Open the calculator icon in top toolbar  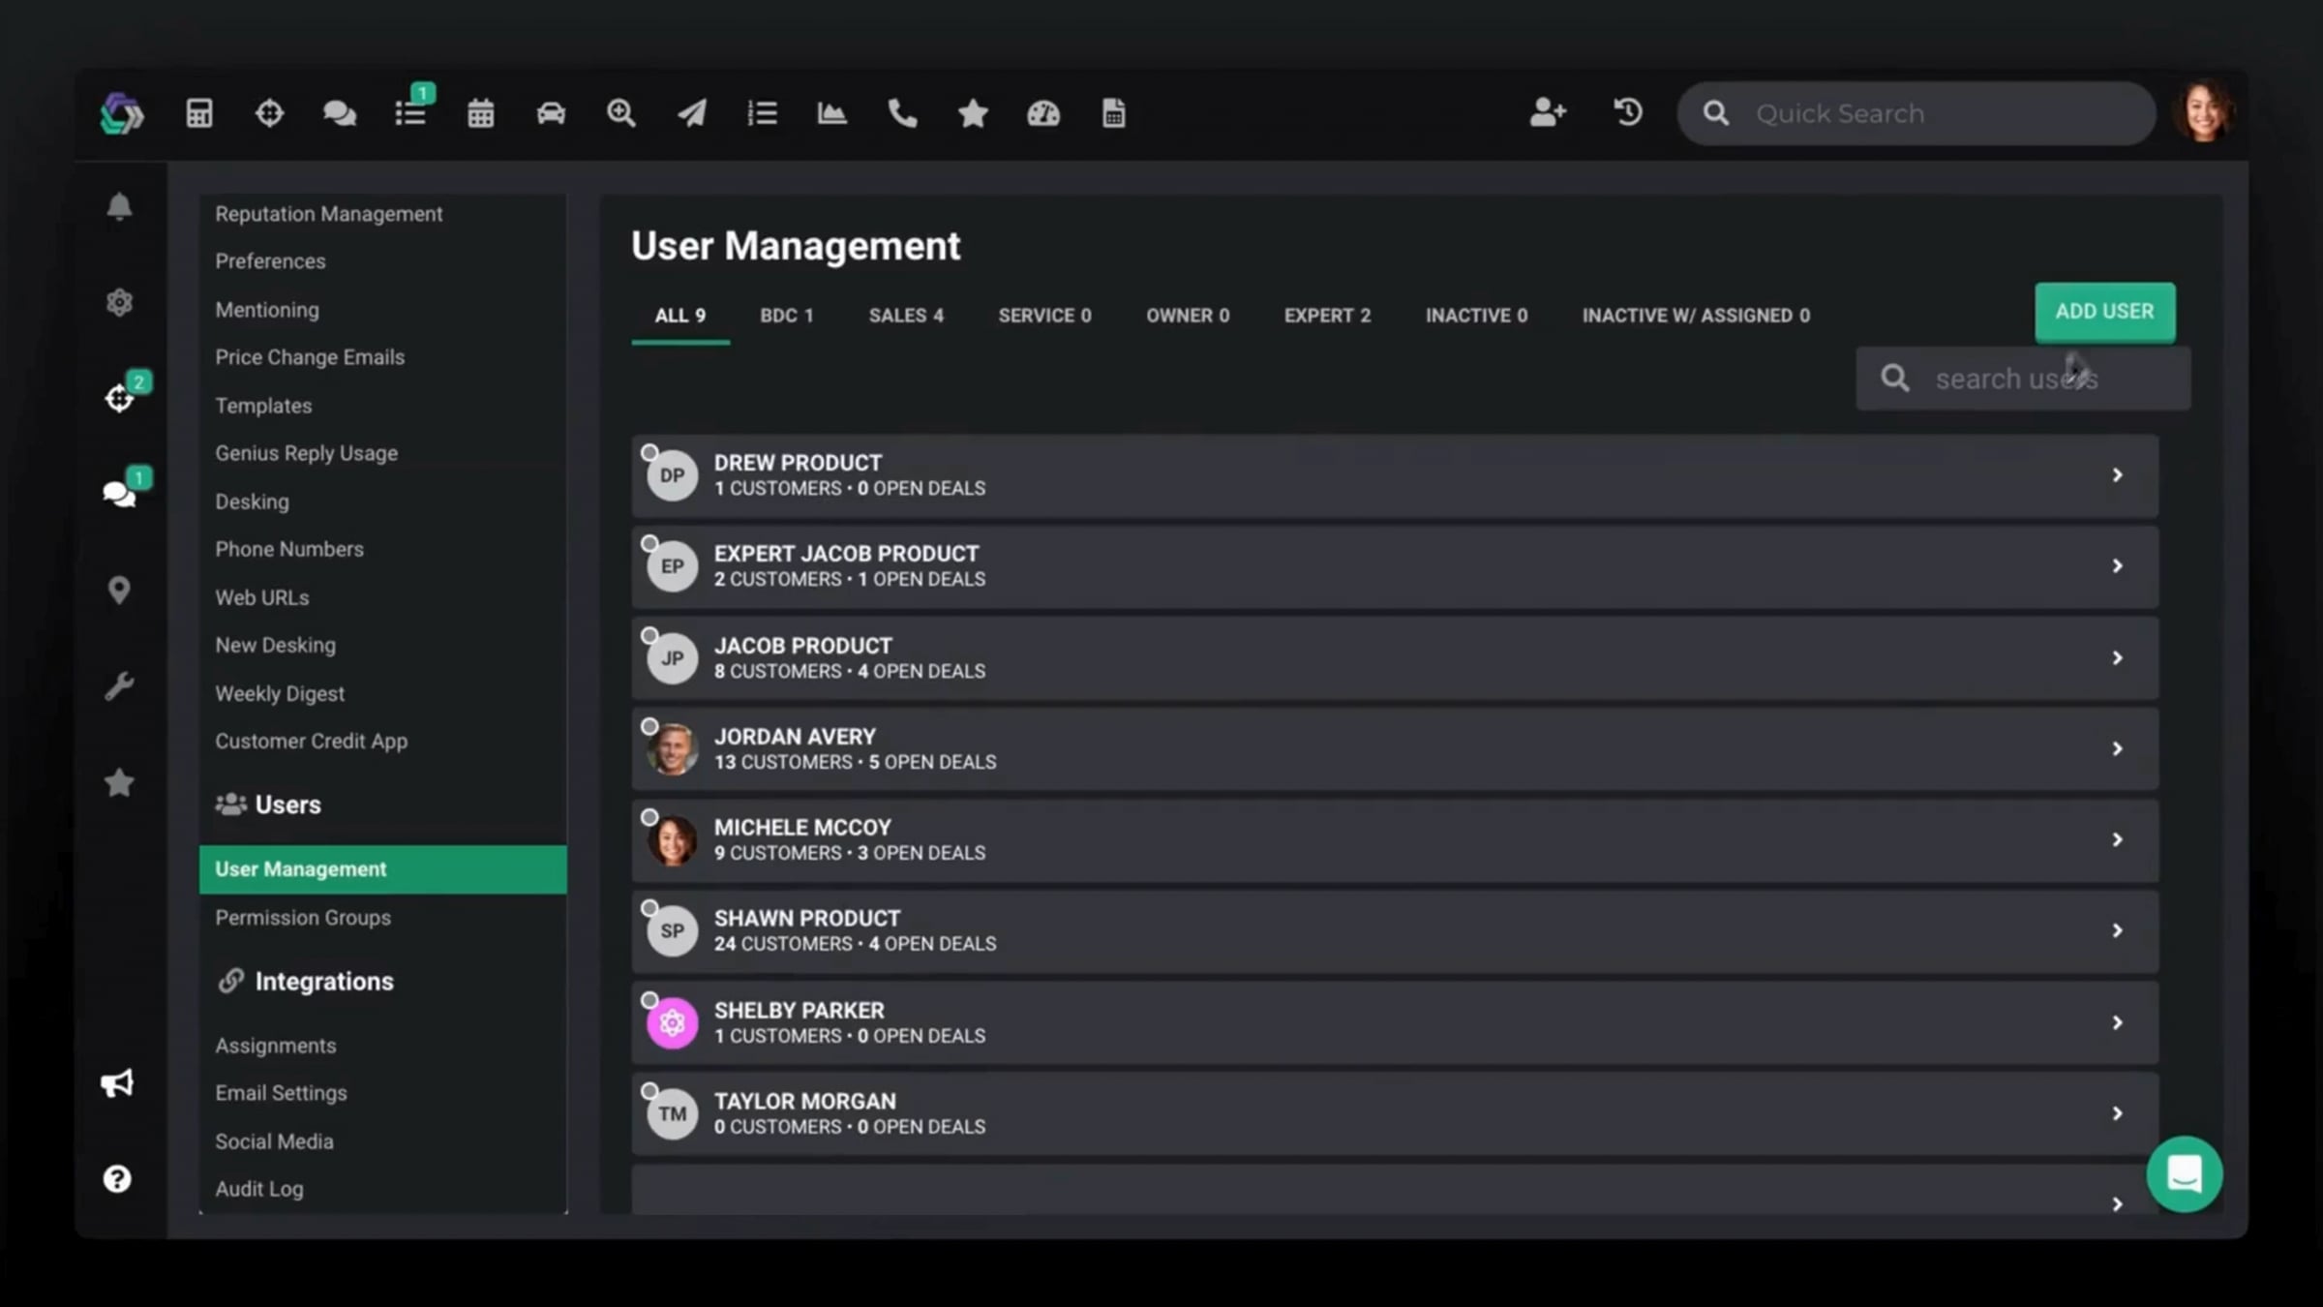click(199, 113)
